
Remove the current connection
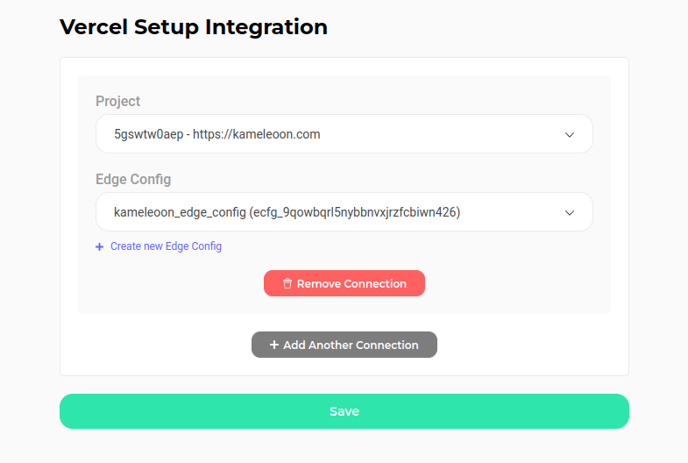344,283
